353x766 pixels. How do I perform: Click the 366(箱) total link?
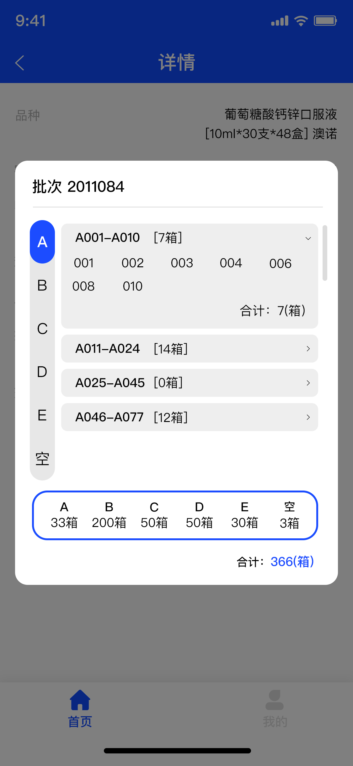tap(292, 562)
